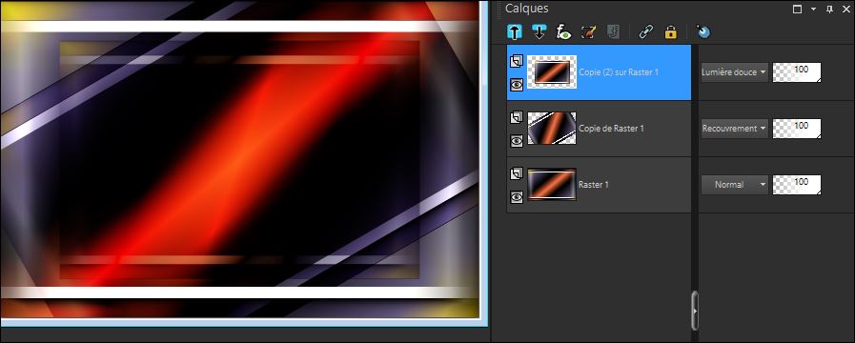
Task: Click the grayed-out mask icon in Calques toolbar
Action: pyautogui.click(x=613, y=32)
